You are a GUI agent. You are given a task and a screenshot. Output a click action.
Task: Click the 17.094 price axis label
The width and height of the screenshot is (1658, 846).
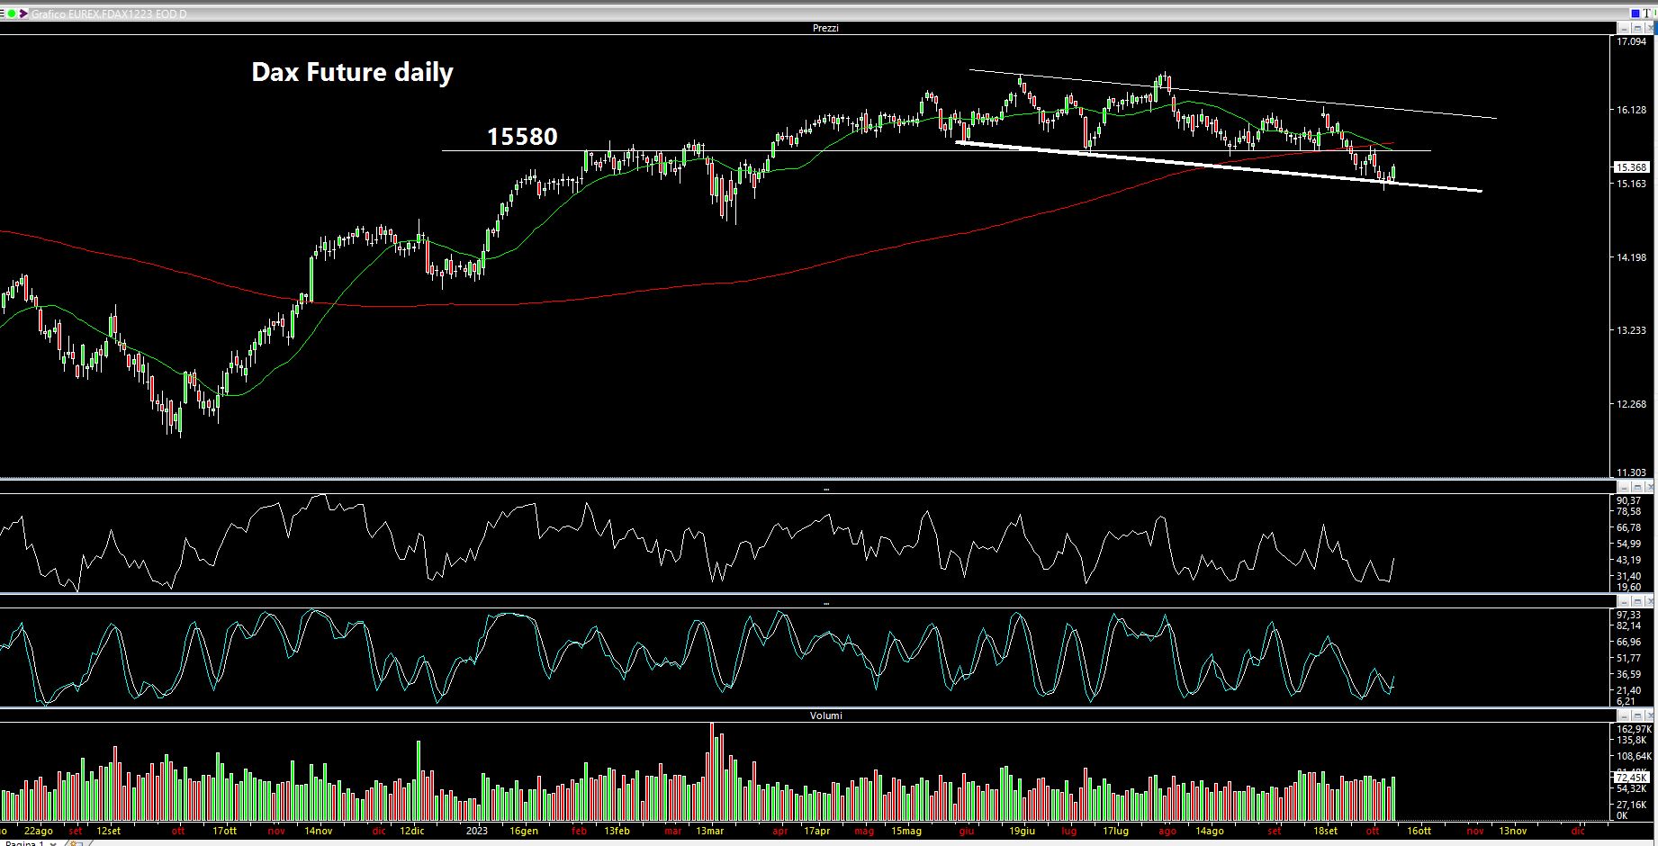pos(1631,41)
